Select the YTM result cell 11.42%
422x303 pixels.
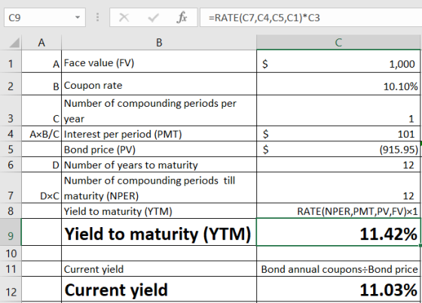pyautogui.click(x=338, y=232)
